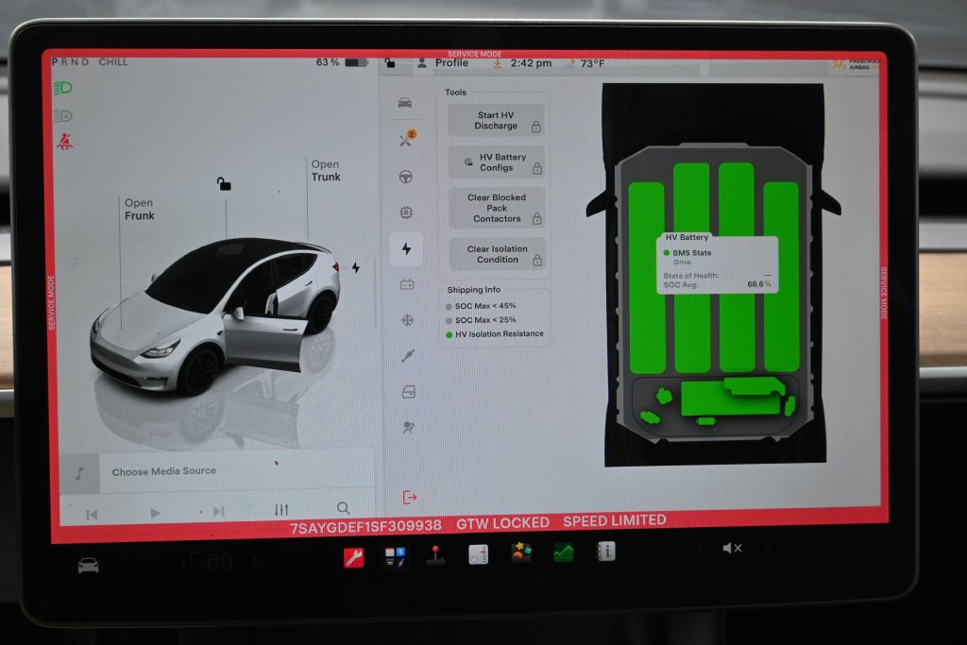Open media search magnifier icon

click(x=344, y=508)
